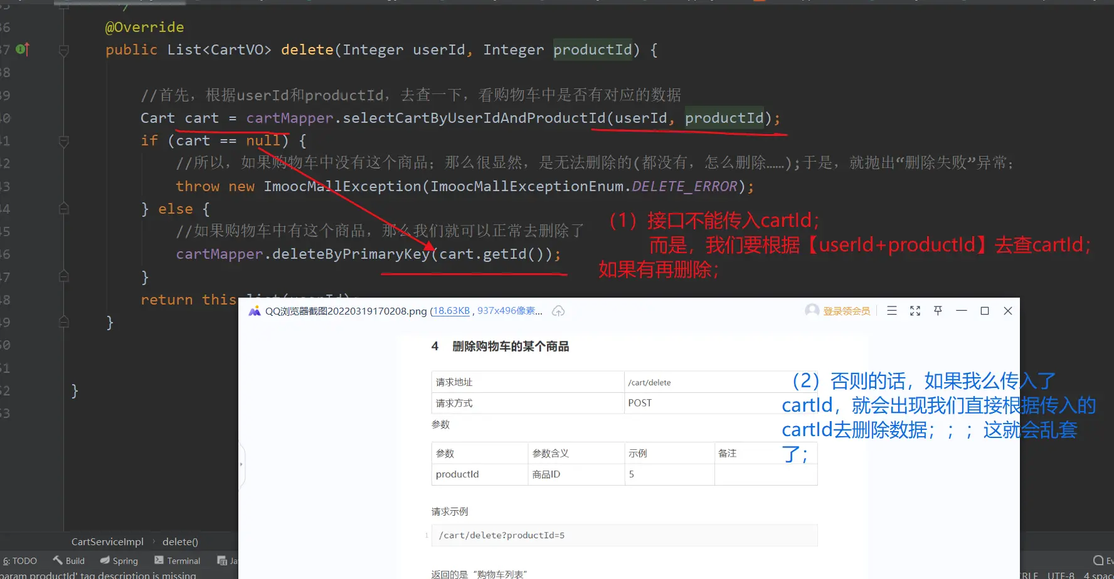Toggle fold marker at else block's closing brace
Viewport: 1114px width, 579px height.
coord(63,276)
